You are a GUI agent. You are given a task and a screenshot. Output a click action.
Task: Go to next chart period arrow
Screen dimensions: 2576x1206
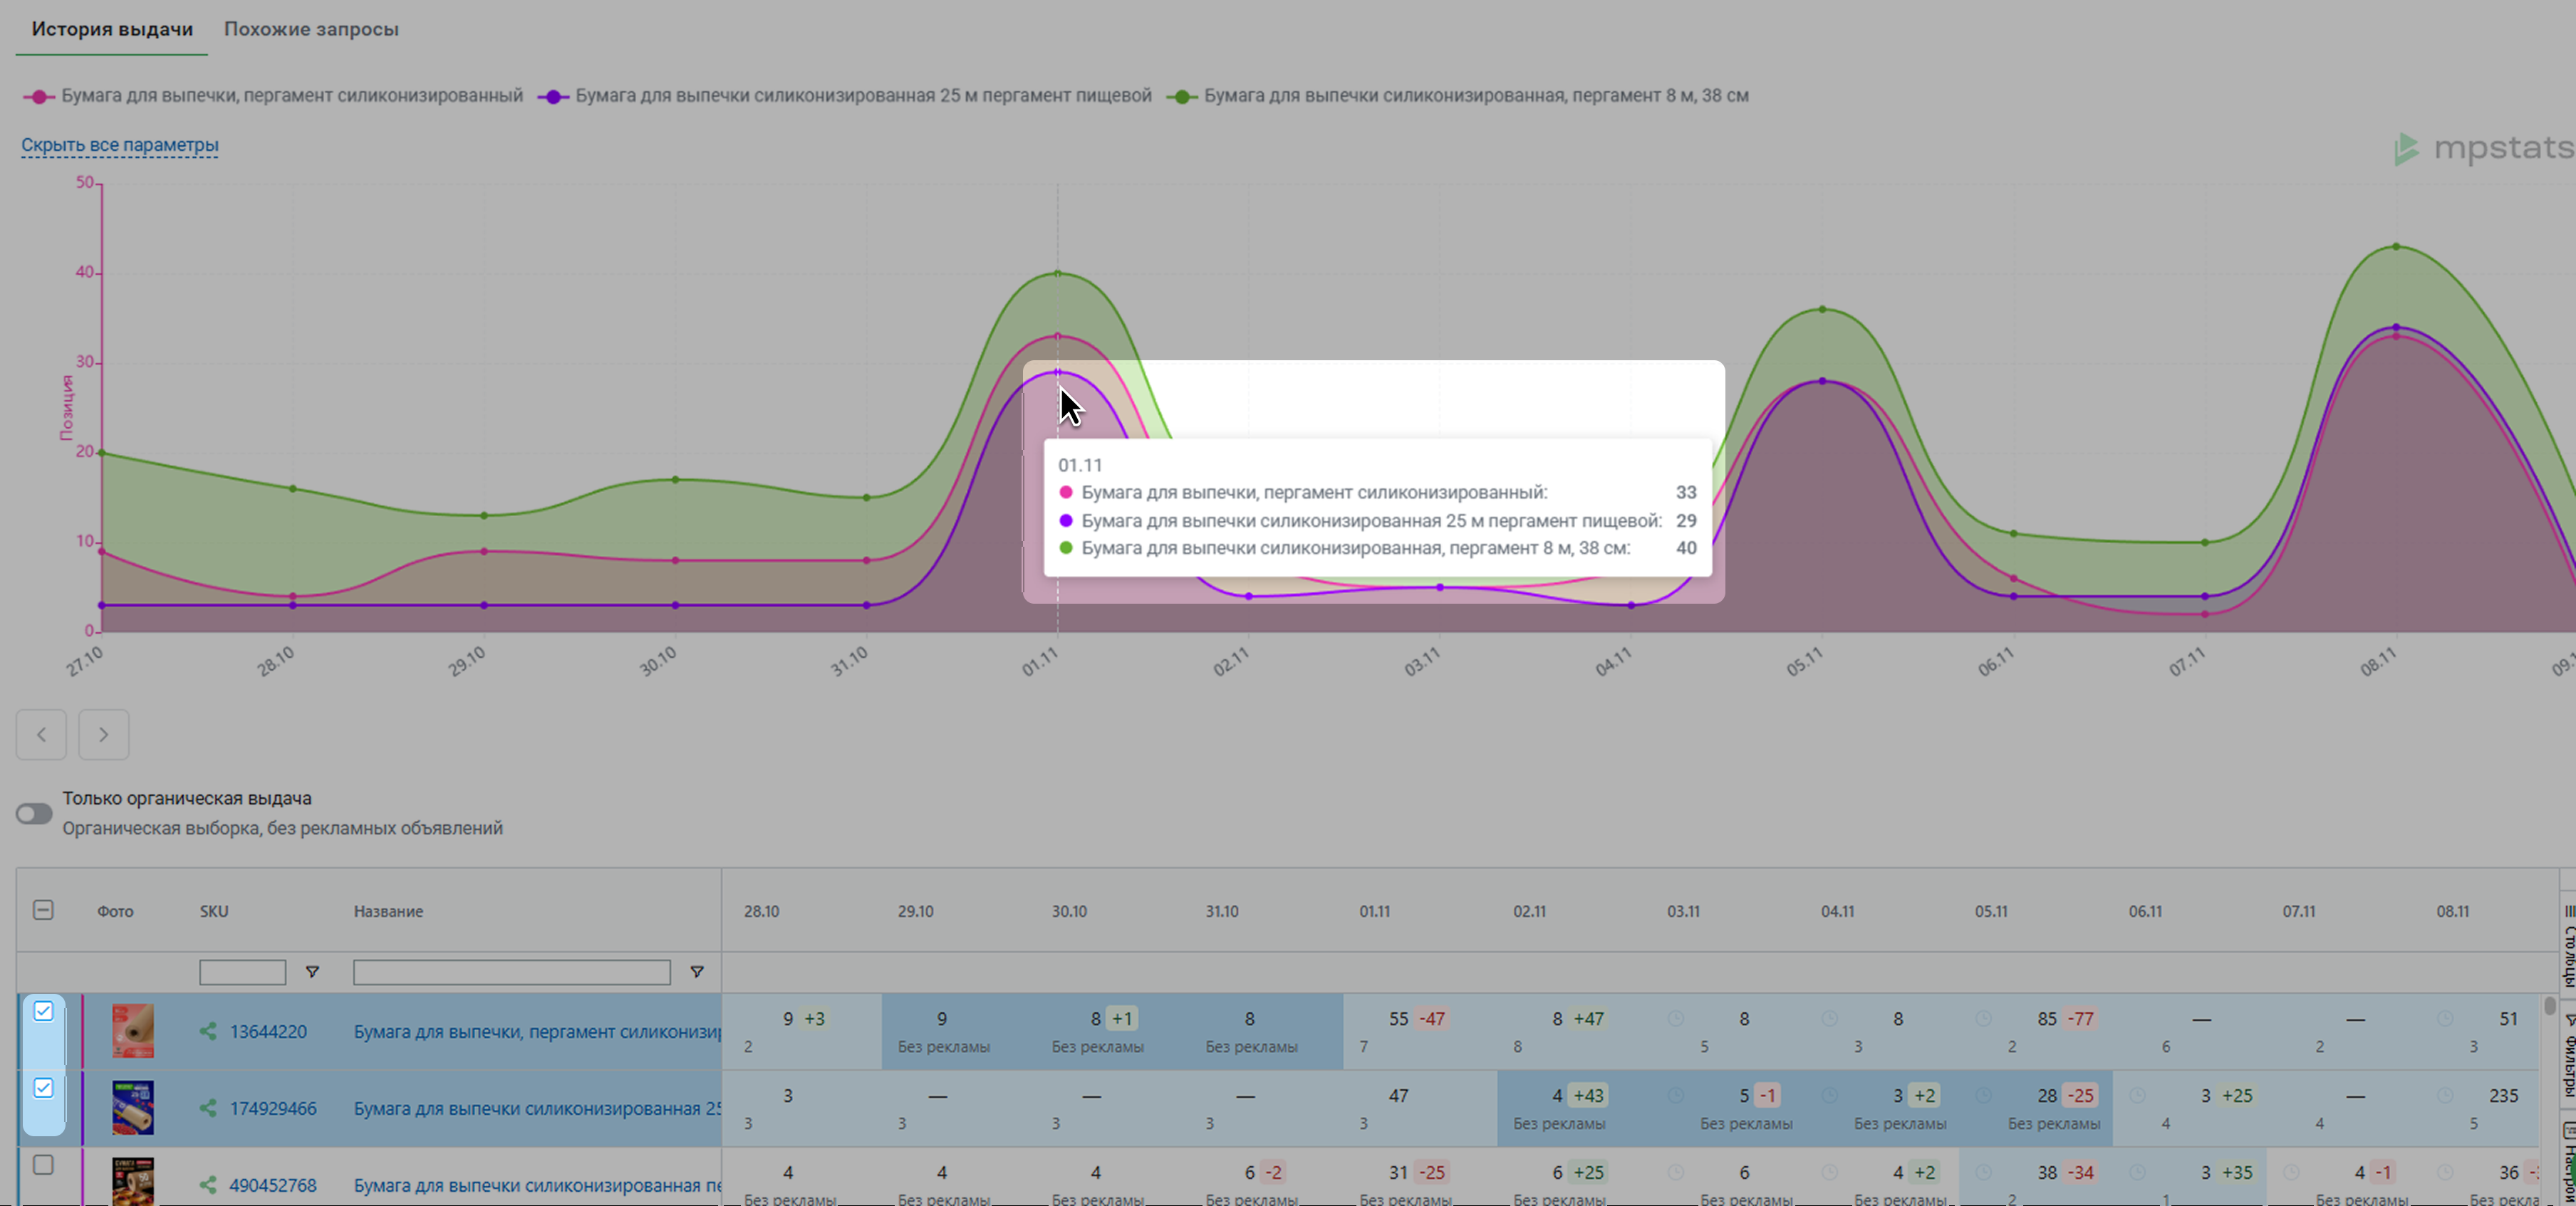pyautogui.click(x=103, y=735)
